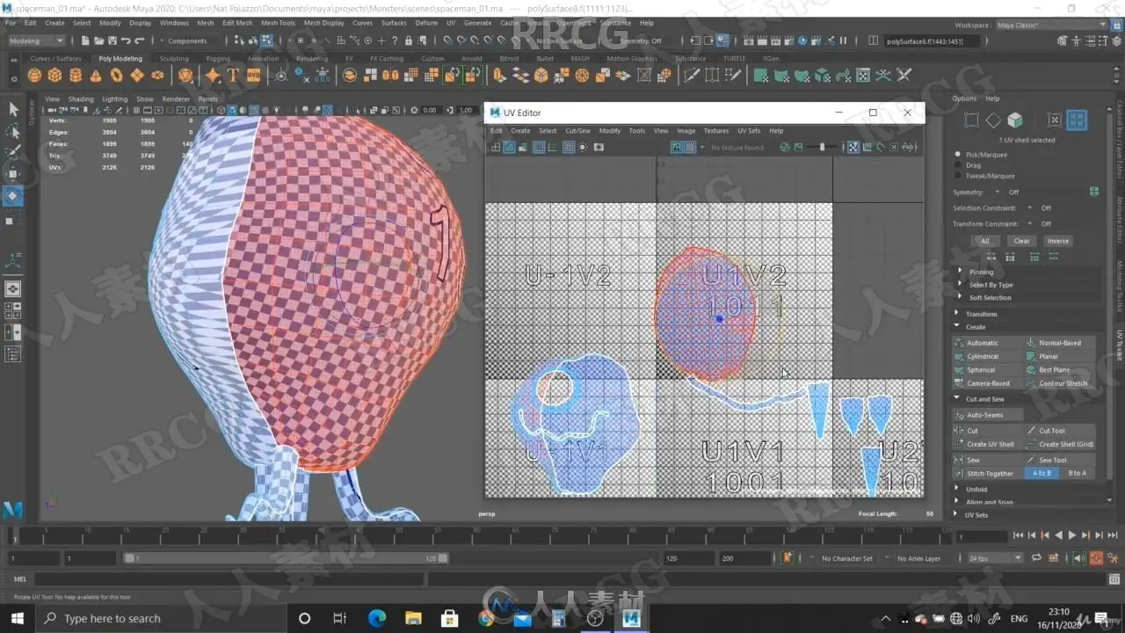Open the Cut/Sew menu in UV Editor
The width and height of the screenshot is (1125, 633).
click(577, 131)
